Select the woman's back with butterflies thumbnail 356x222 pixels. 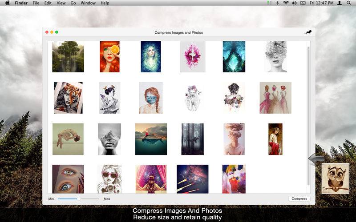pyautogui.click(x=234, y=98)
